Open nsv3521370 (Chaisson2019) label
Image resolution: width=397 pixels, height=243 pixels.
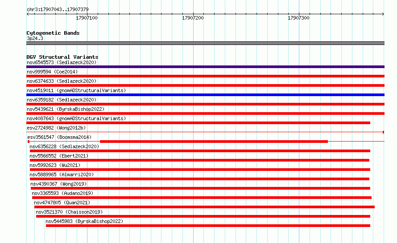coord(69,212)
